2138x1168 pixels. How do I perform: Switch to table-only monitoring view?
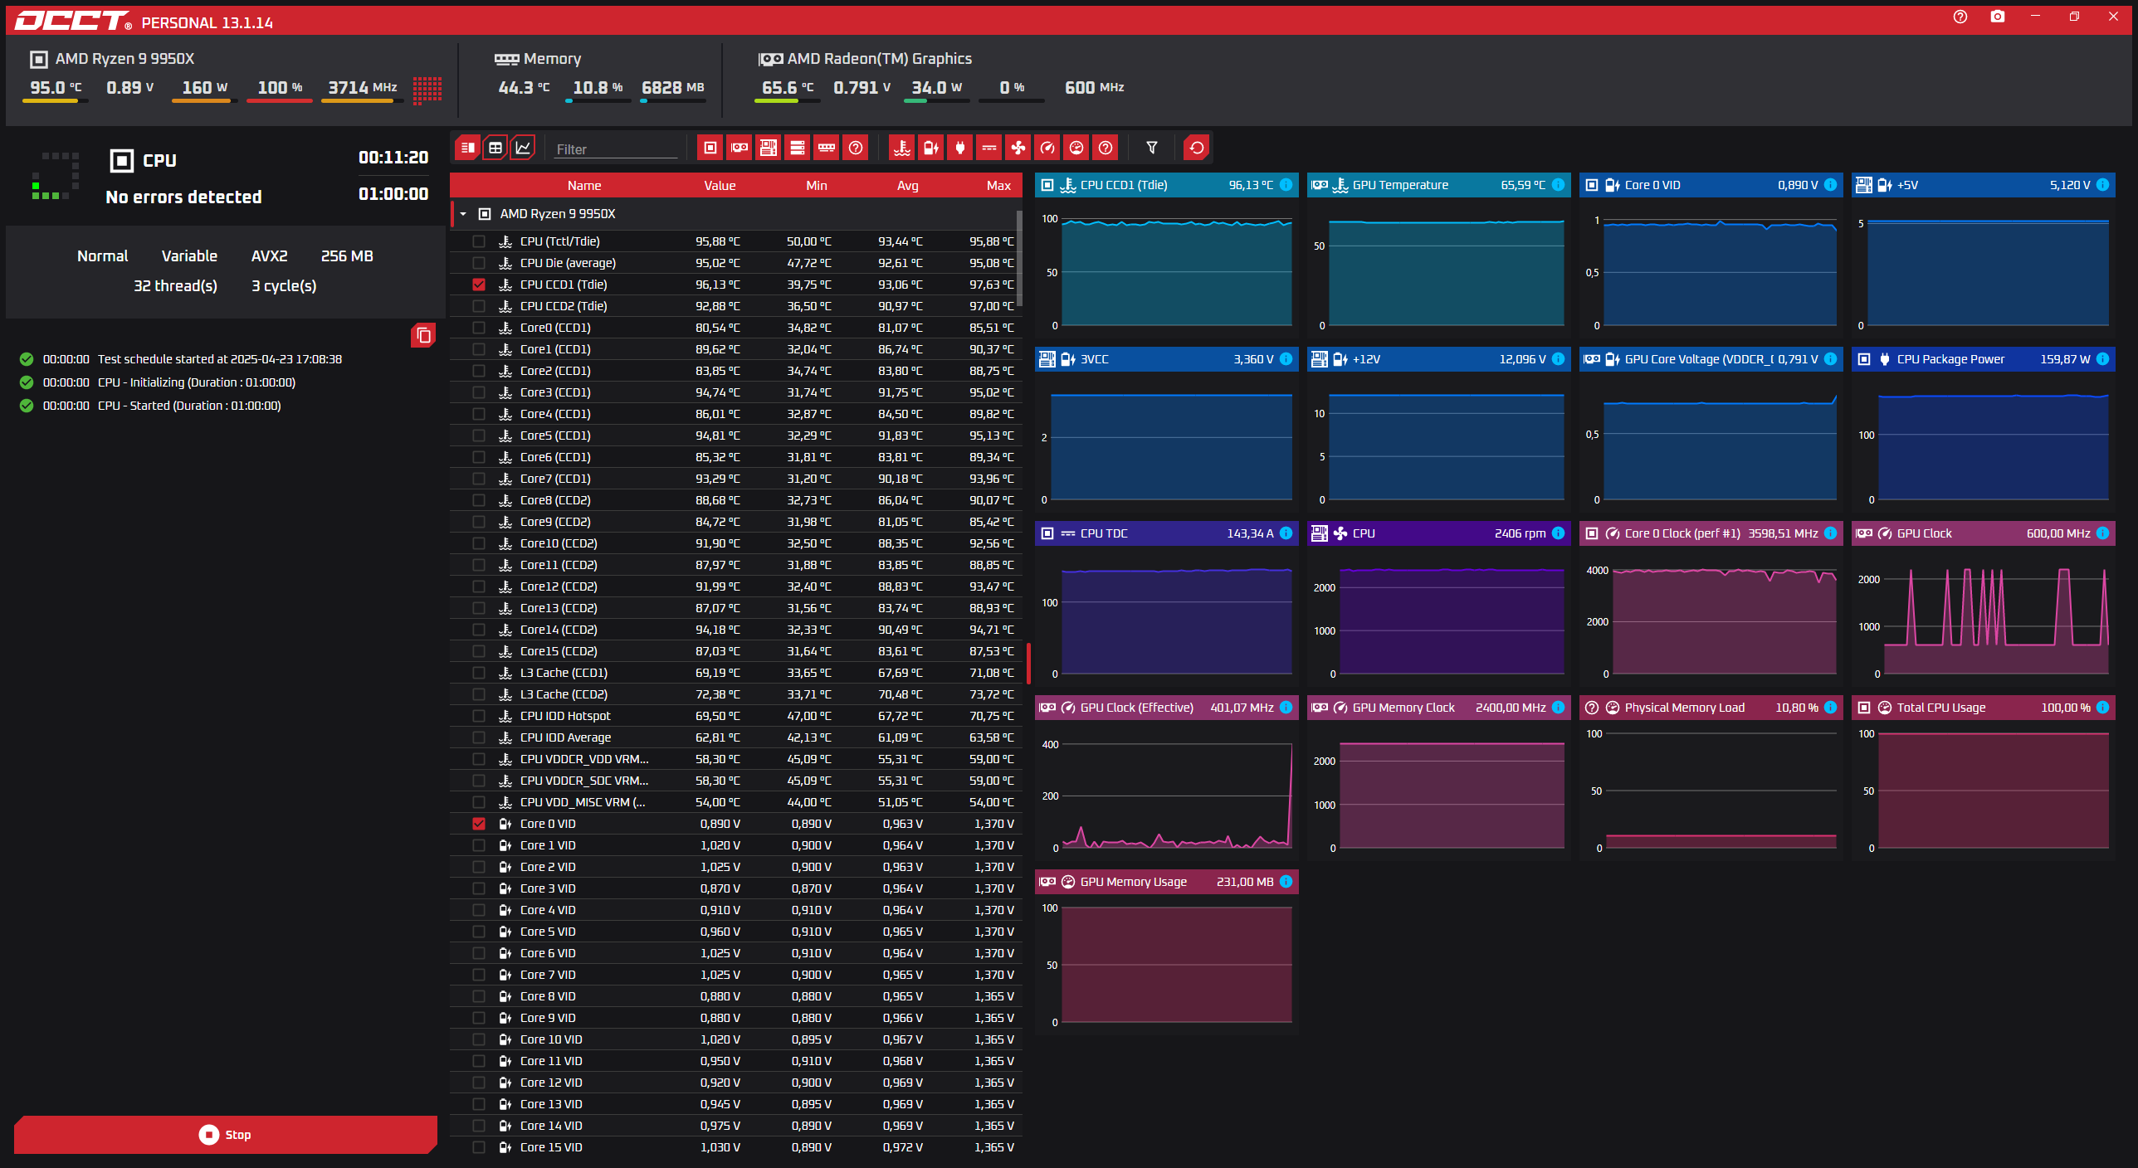pos(495,148)
